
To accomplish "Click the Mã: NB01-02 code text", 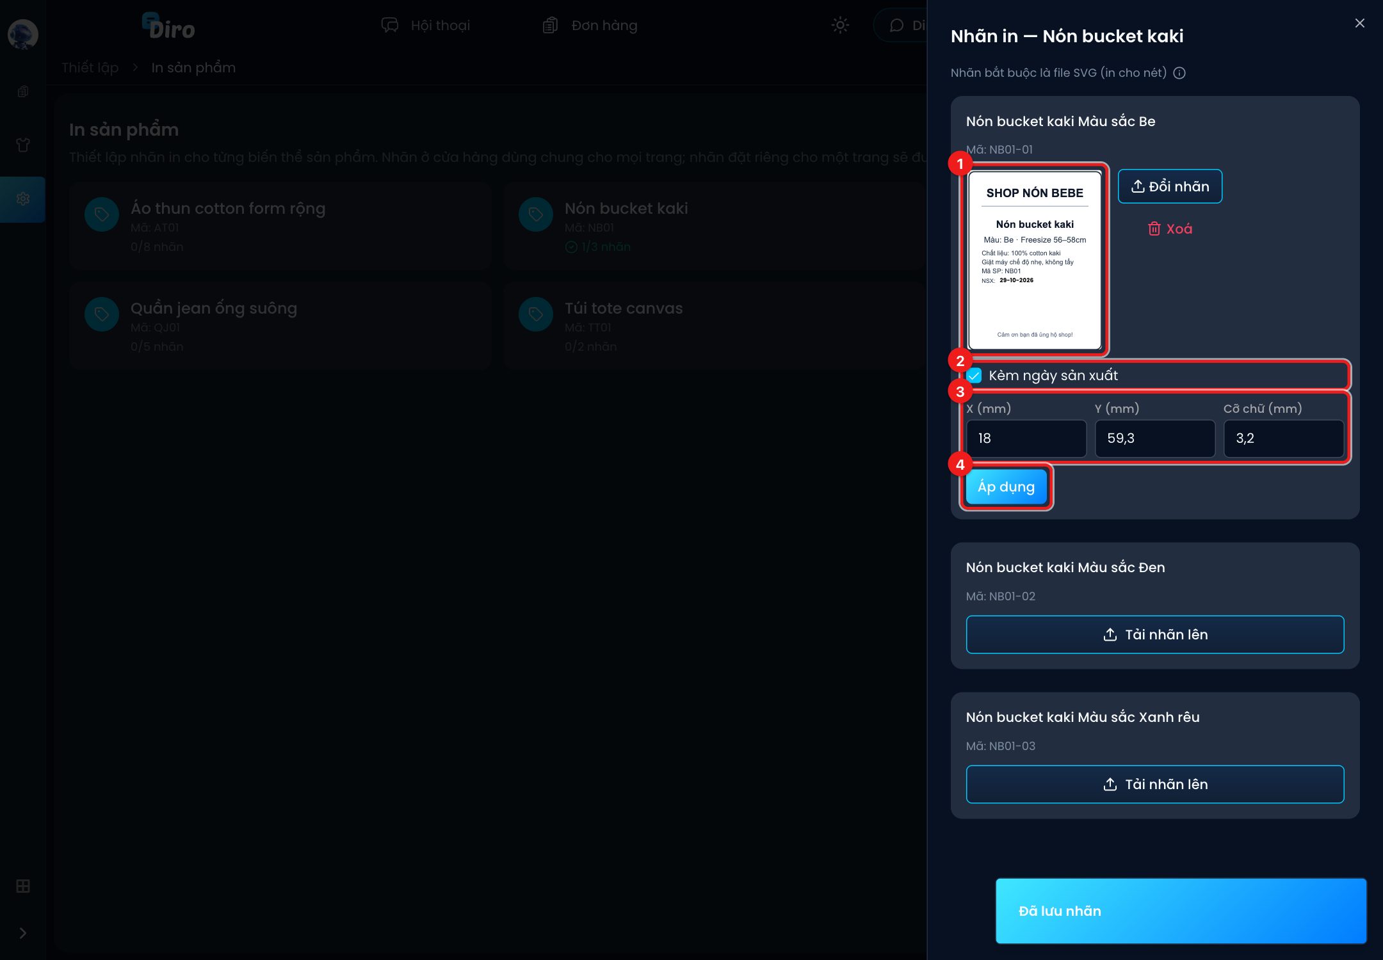I will [x=1000, y=596].
